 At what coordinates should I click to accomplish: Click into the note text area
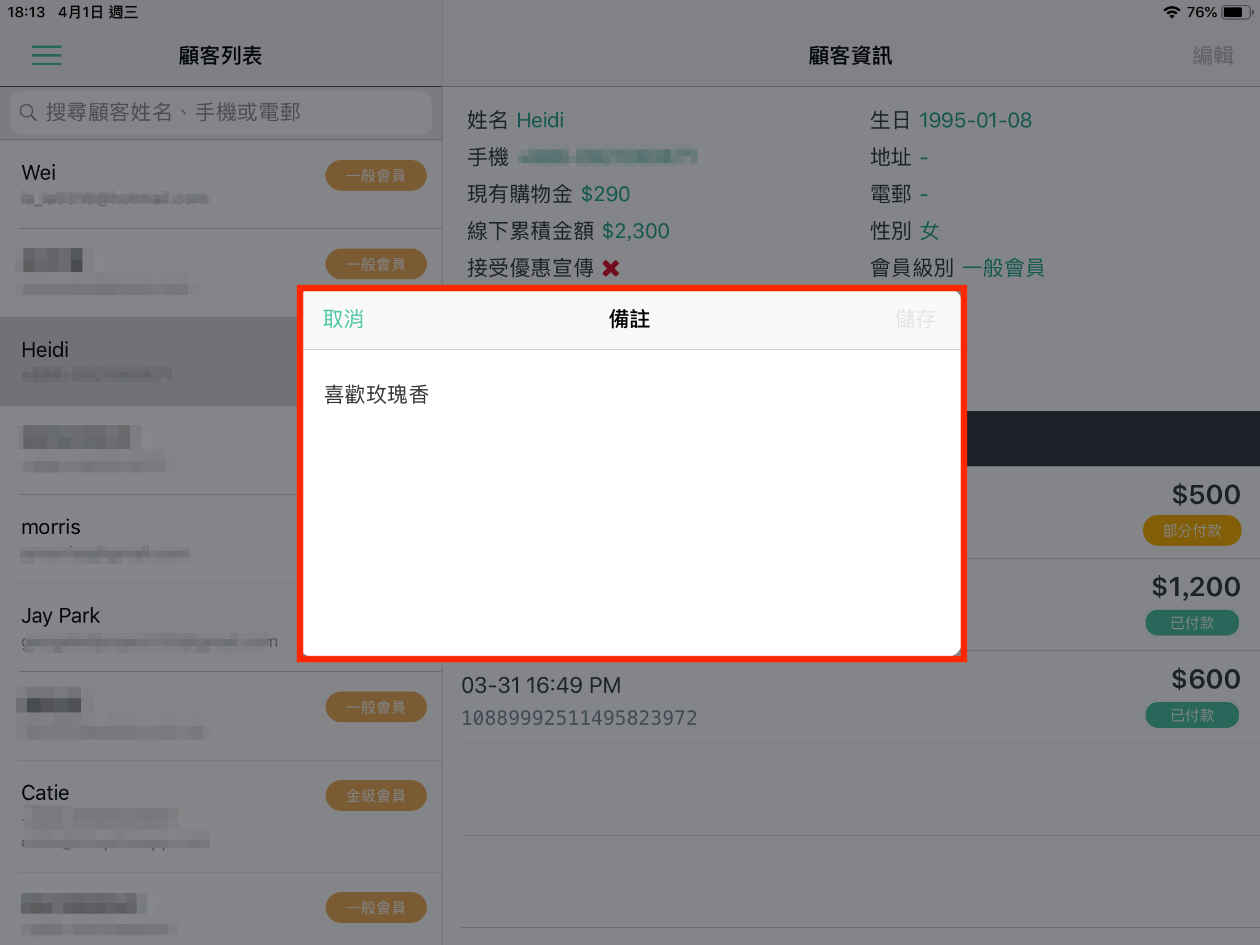click(x=632, y=503)
